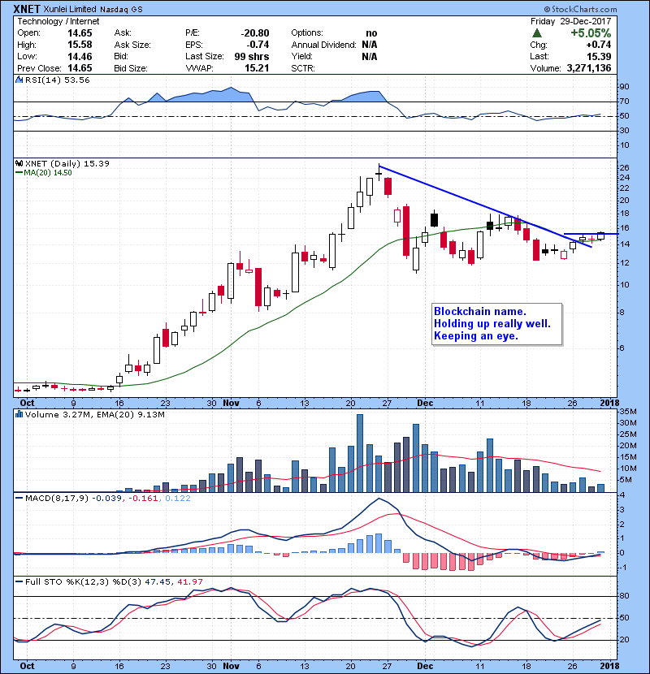The image size is (650, 674).
Task: Click the VWAP value 15.21
Action: coord(257,68)
